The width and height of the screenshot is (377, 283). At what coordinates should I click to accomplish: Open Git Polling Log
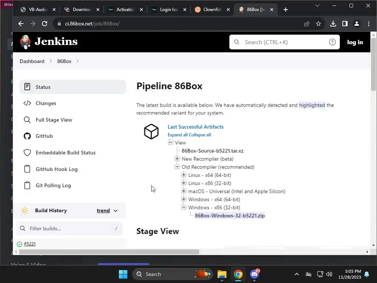click(53, 186)
